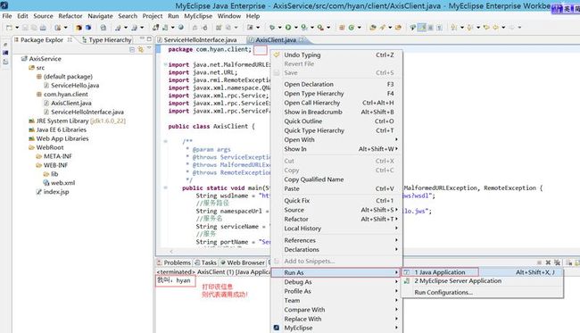Click the Back navigation yellow arrow
The height and width of the screenshot is (333, 580).
pyautogui.click(x=495, y=28)
